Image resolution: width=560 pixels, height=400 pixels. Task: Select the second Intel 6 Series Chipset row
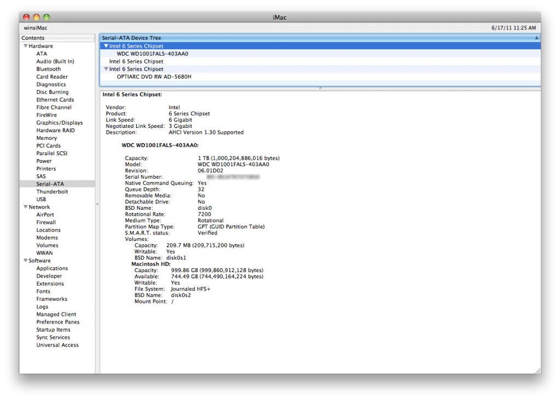tap(136, 62)
